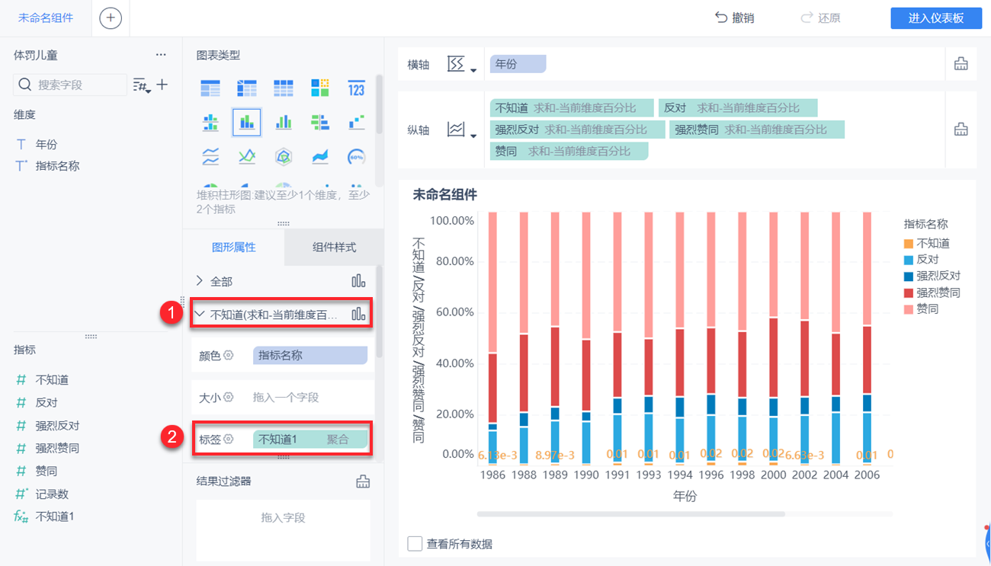Select the grouped table chart type

210,88
